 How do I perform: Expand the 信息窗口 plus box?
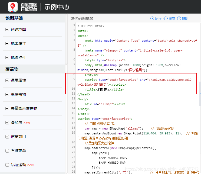[7, 137]
